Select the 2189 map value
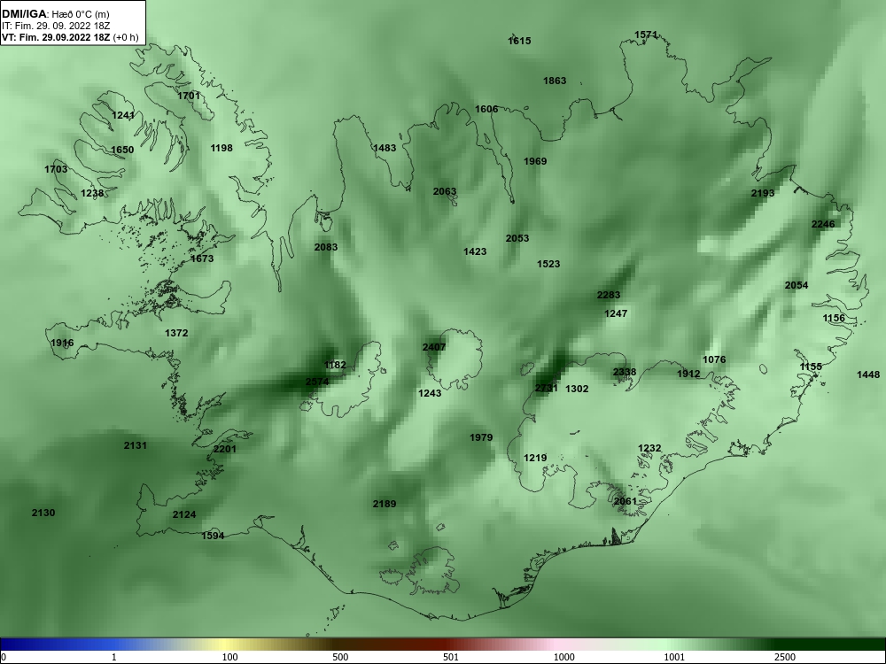Viewport: 886px width, 664px height. point(385,504)
